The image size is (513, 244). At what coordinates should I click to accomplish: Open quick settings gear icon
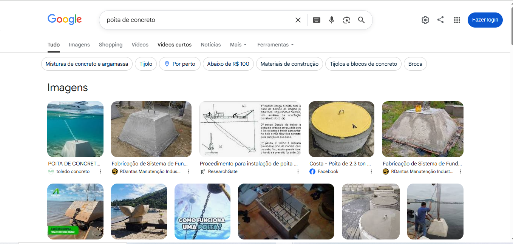pos(425,20)
